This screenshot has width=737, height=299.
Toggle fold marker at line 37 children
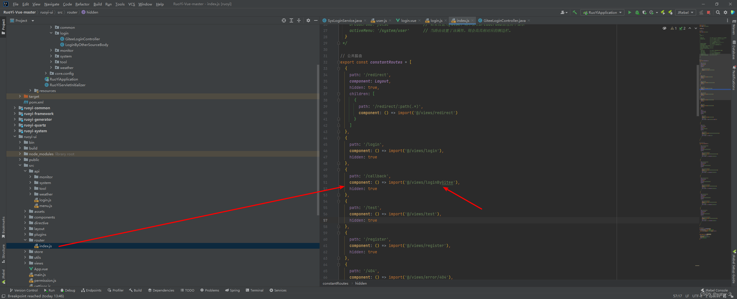tap(339, 94)
